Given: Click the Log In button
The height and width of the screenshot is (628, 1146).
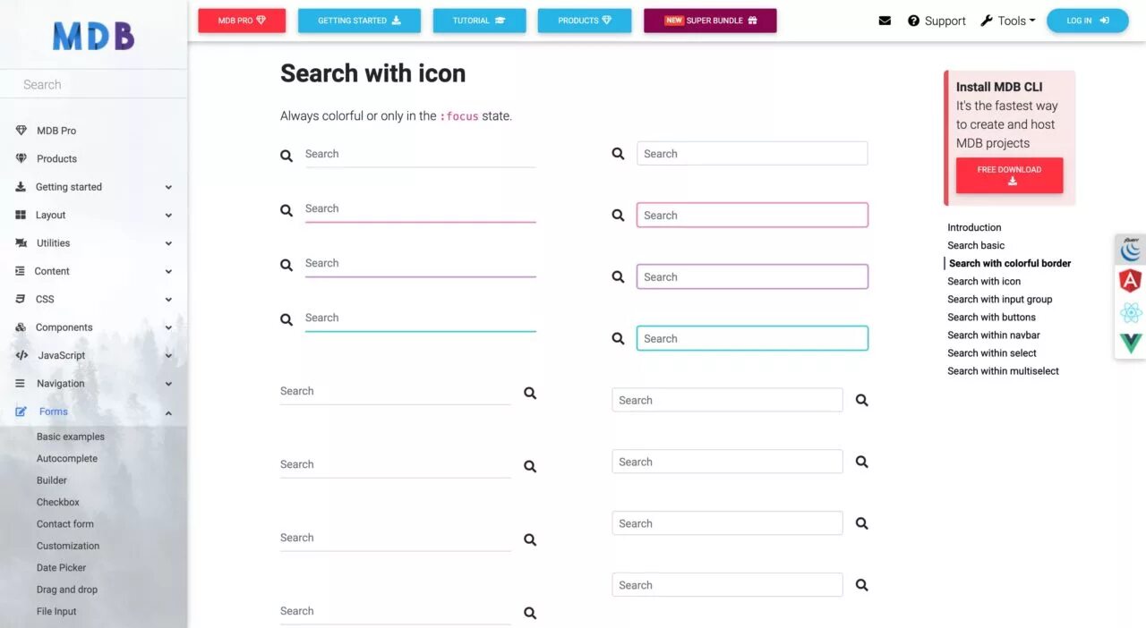Looking at the screenshot, I should pyautogui.click(x=1087, y=21).
